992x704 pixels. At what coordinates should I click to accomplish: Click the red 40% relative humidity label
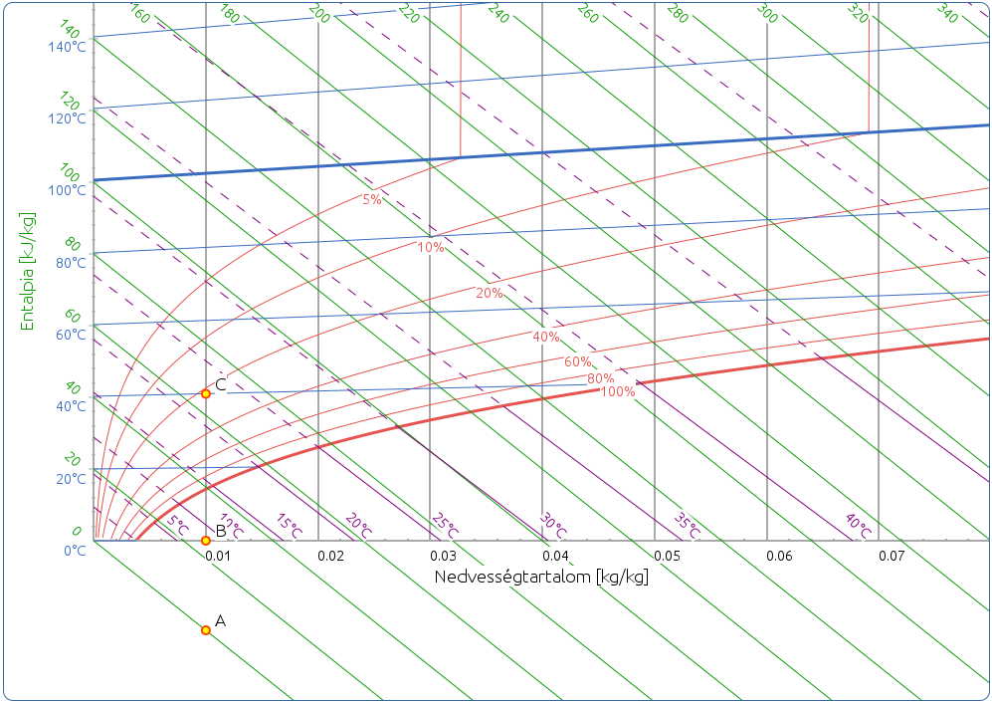(546, 337)
